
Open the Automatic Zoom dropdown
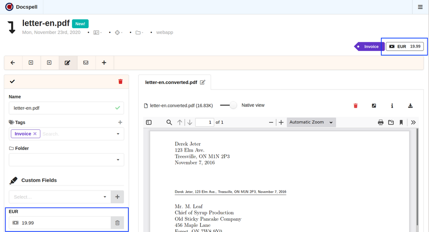coord(311,122)
